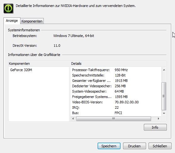
Task: Click the Bus label
Action: [76, 113]
